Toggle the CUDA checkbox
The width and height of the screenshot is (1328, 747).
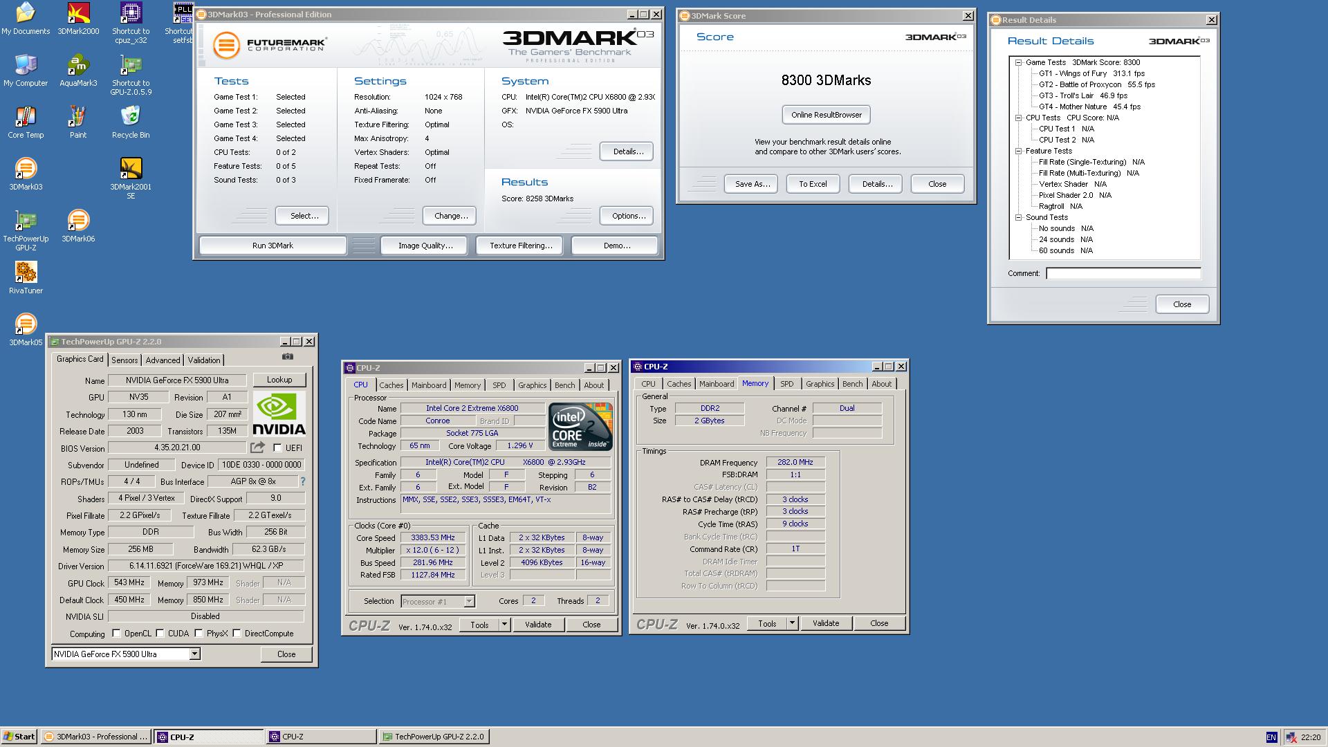[160, 634]
